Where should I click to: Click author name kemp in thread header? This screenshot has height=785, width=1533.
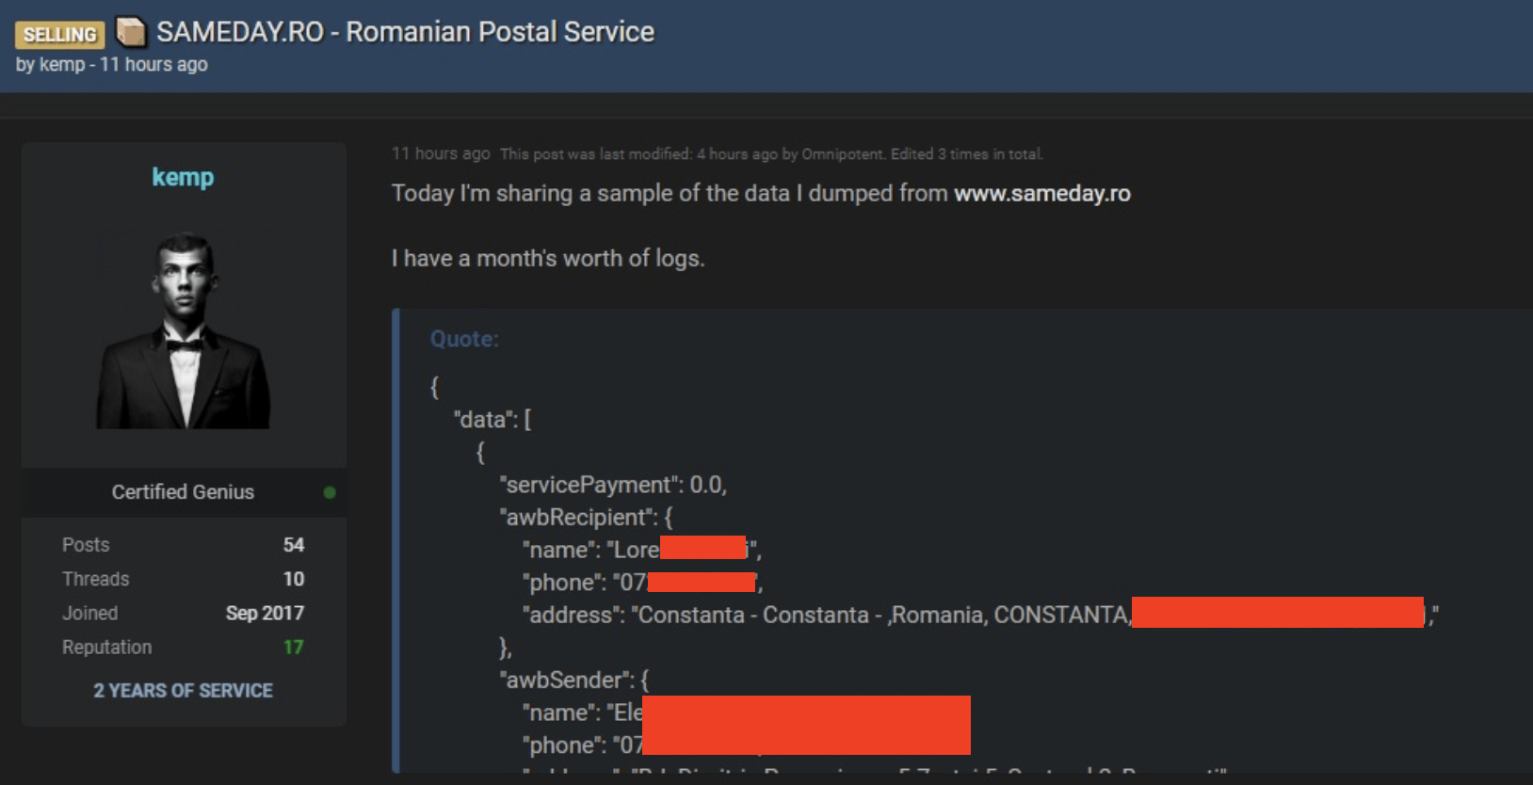62,65
